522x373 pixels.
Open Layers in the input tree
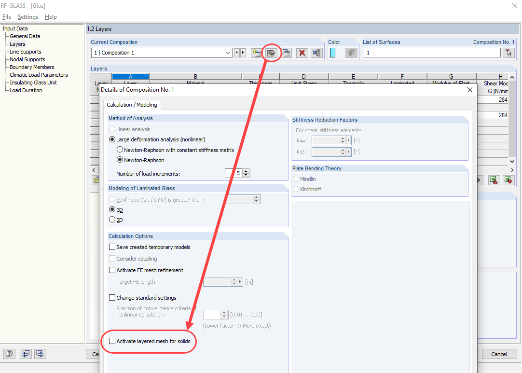17,44
